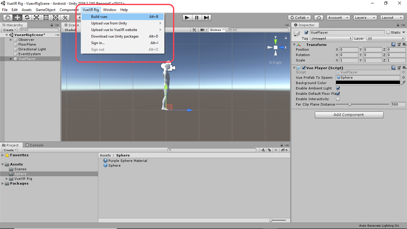Open the Tag dropdown showing Untagged

click(x=331, y=38)
